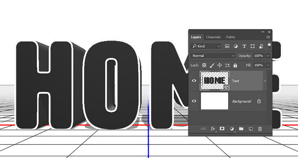Open the Layers panel options menu
Image resolution: width=298 pixels, height=158 pixels.
click(268, 37)
